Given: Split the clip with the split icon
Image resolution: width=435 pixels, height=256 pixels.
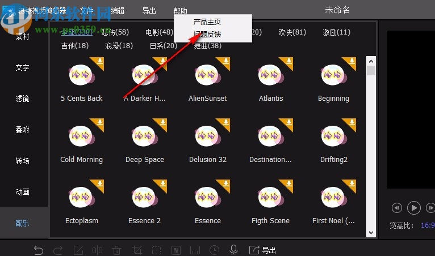Looking at the screenshot, I should 97,250.
